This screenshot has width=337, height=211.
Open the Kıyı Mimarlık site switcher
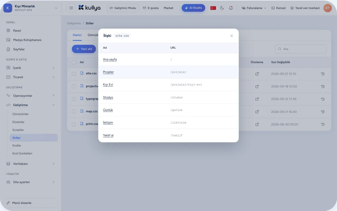coord(31,8)
